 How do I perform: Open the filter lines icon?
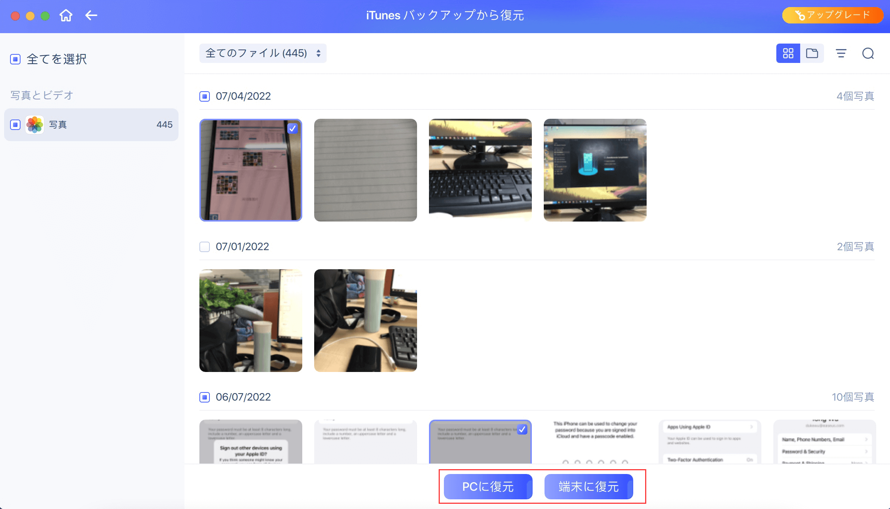841,53
